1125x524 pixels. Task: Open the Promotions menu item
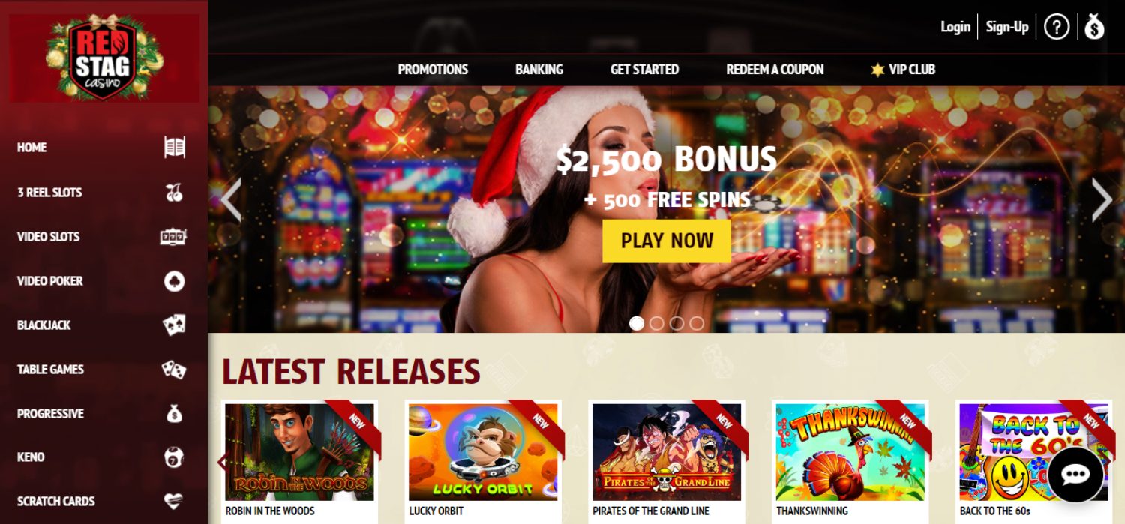tap(433, 69)
